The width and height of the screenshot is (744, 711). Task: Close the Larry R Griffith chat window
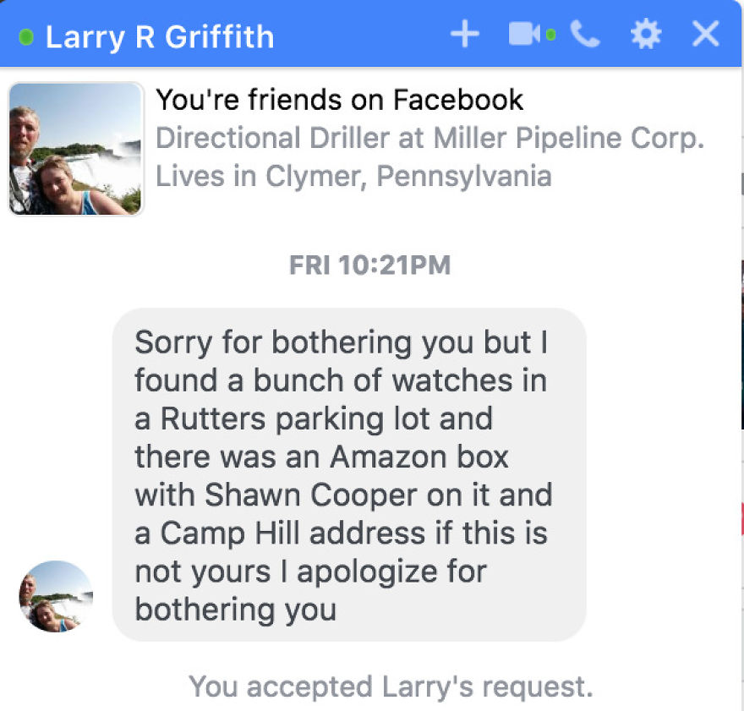pyautogui.click(x=704, y=34)
